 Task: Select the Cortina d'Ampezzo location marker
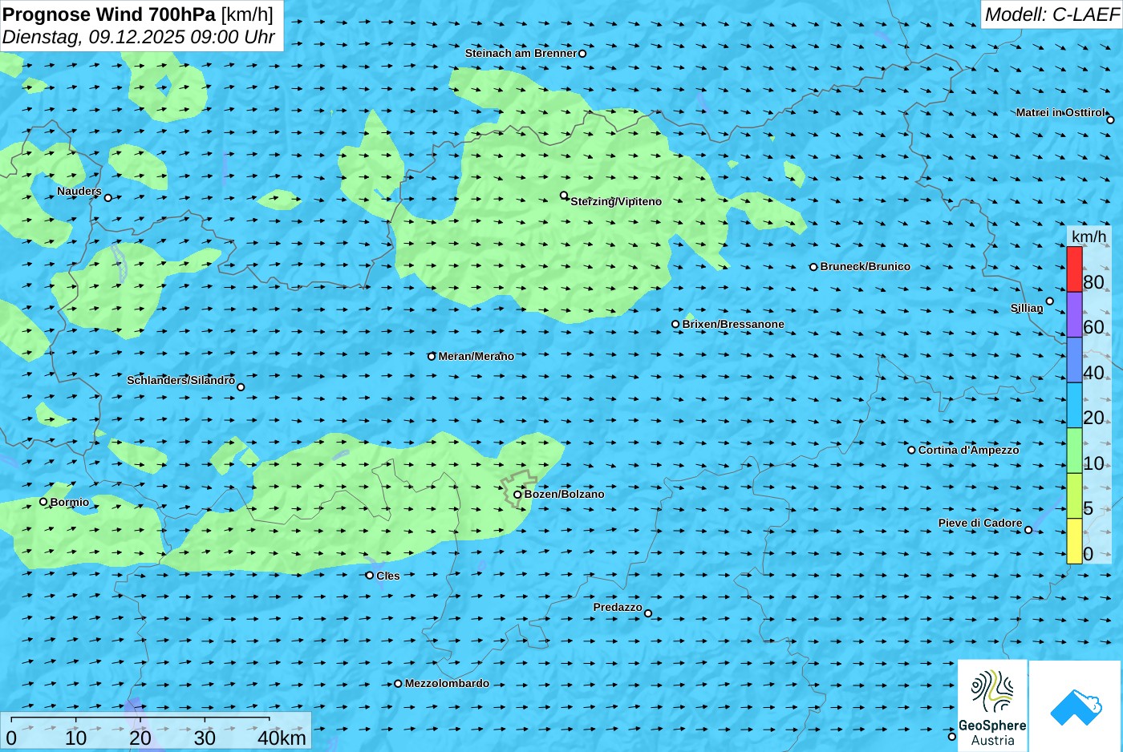(911, 450)
